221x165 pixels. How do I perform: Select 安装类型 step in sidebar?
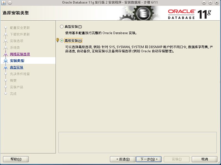(17, 61)
